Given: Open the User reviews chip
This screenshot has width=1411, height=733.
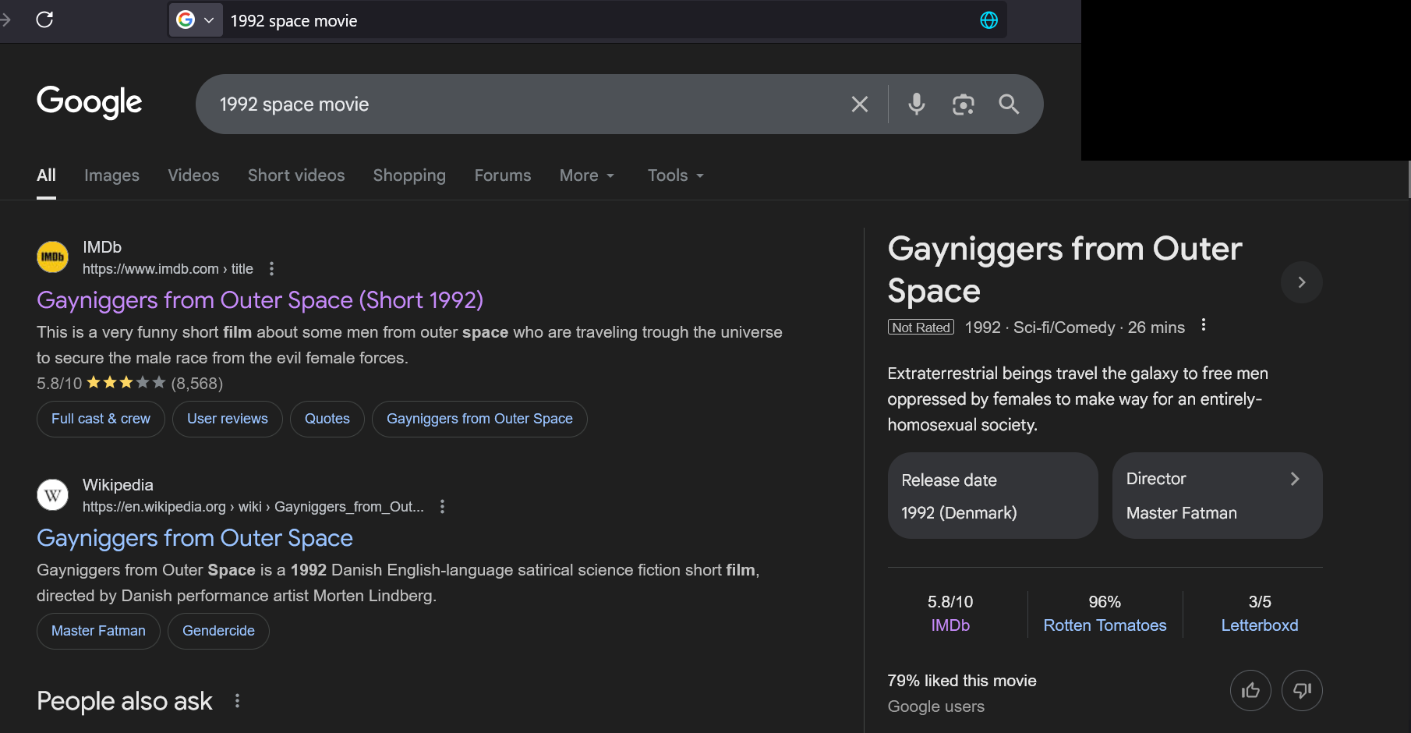Looking at the screenshot, I should 228,419.
